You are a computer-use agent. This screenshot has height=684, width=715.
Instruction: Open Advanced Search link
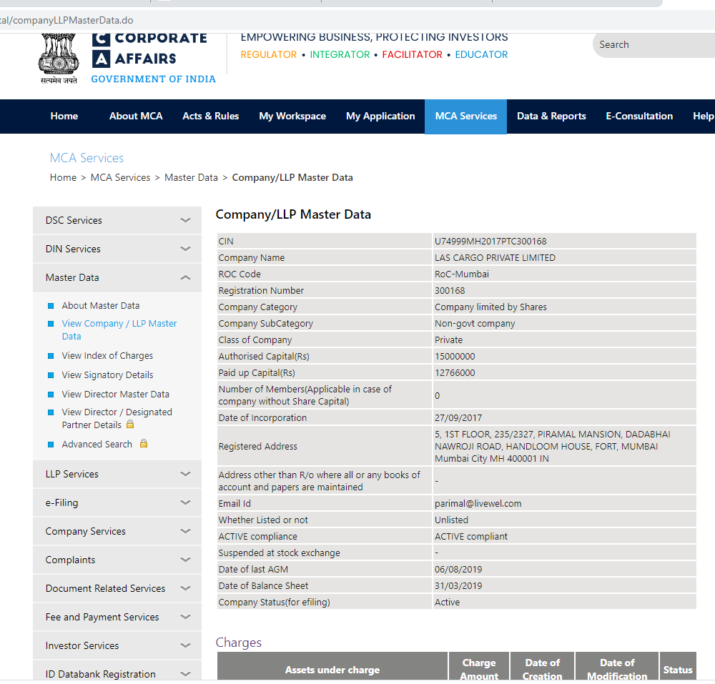[x=97, y=445]
